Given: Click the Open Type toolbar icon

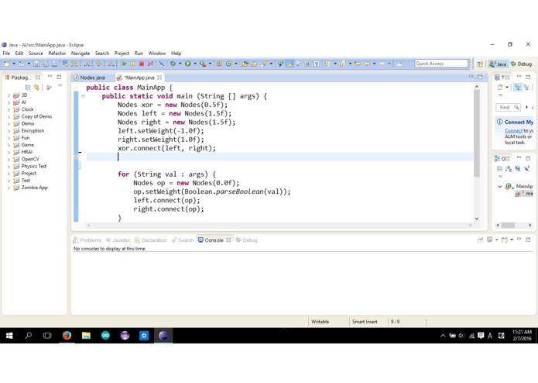Looking at the screenshot, I should click(245, 64).
